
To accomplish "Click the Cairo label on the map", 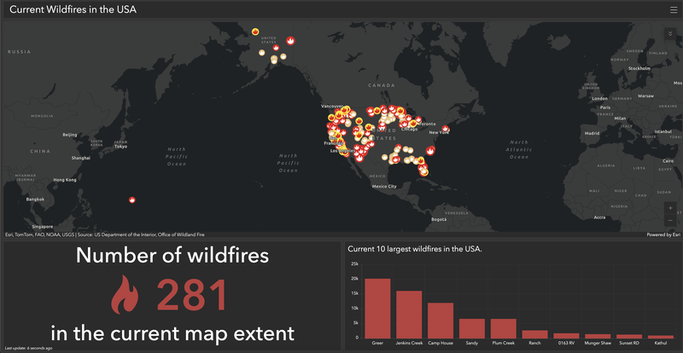I will click(668, 161).
